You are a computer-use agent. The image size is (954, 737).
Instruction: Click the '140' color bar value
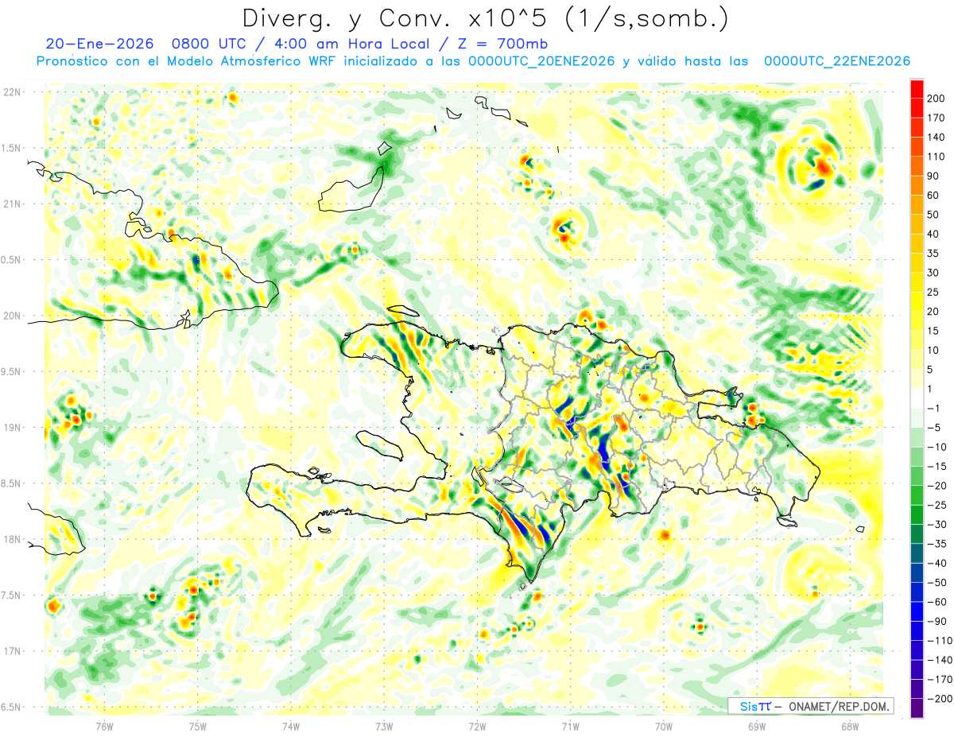(x=936, y=138)
